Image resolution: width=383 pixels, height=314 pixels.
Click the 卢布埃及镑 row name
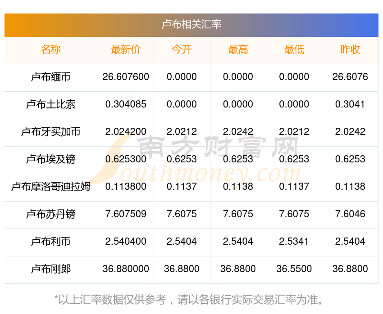[51, 159]
